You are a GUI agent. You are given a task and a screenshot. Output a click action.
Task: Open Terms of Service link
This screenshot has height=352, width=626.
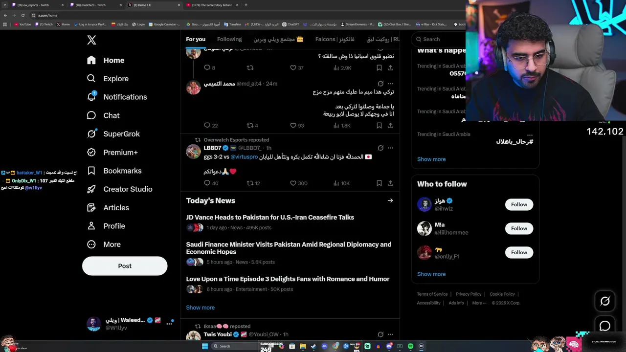pos(432,294)
